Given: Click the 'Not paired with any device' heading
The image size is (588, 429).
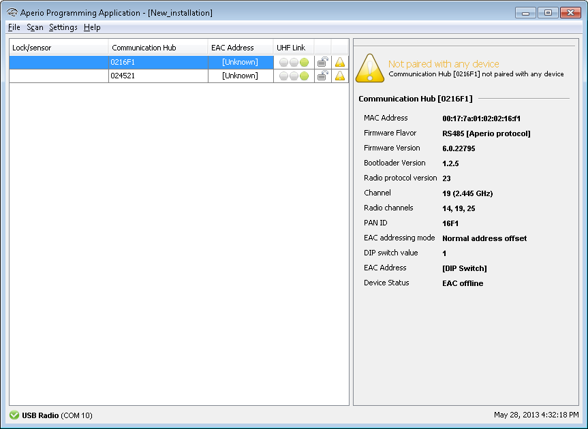Looking at the screenshot, I should click(444, 64).
